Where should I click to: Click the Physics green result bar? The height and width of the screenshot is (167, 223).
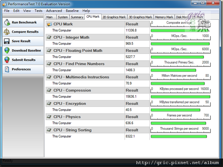(x=178, y=123)
